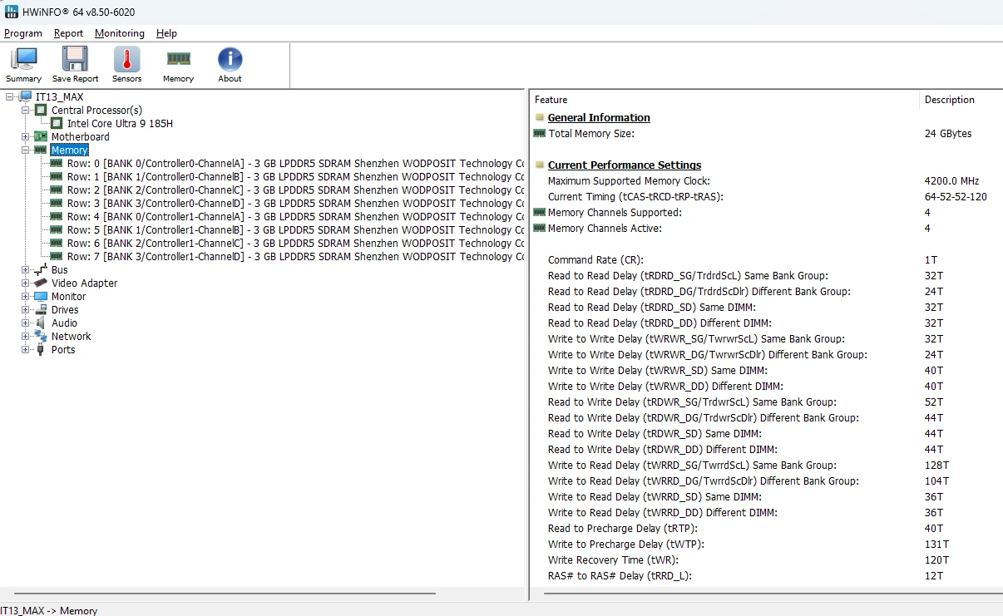The image size is (1003, 616).
Task: Open the About info icon
Action: point(230,59)
